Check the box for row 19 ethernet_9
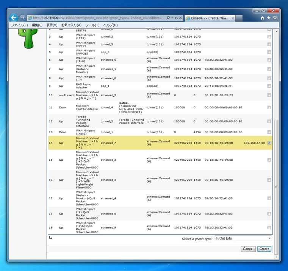Viewport: 288px width, 271px height. tap(269, 228)
